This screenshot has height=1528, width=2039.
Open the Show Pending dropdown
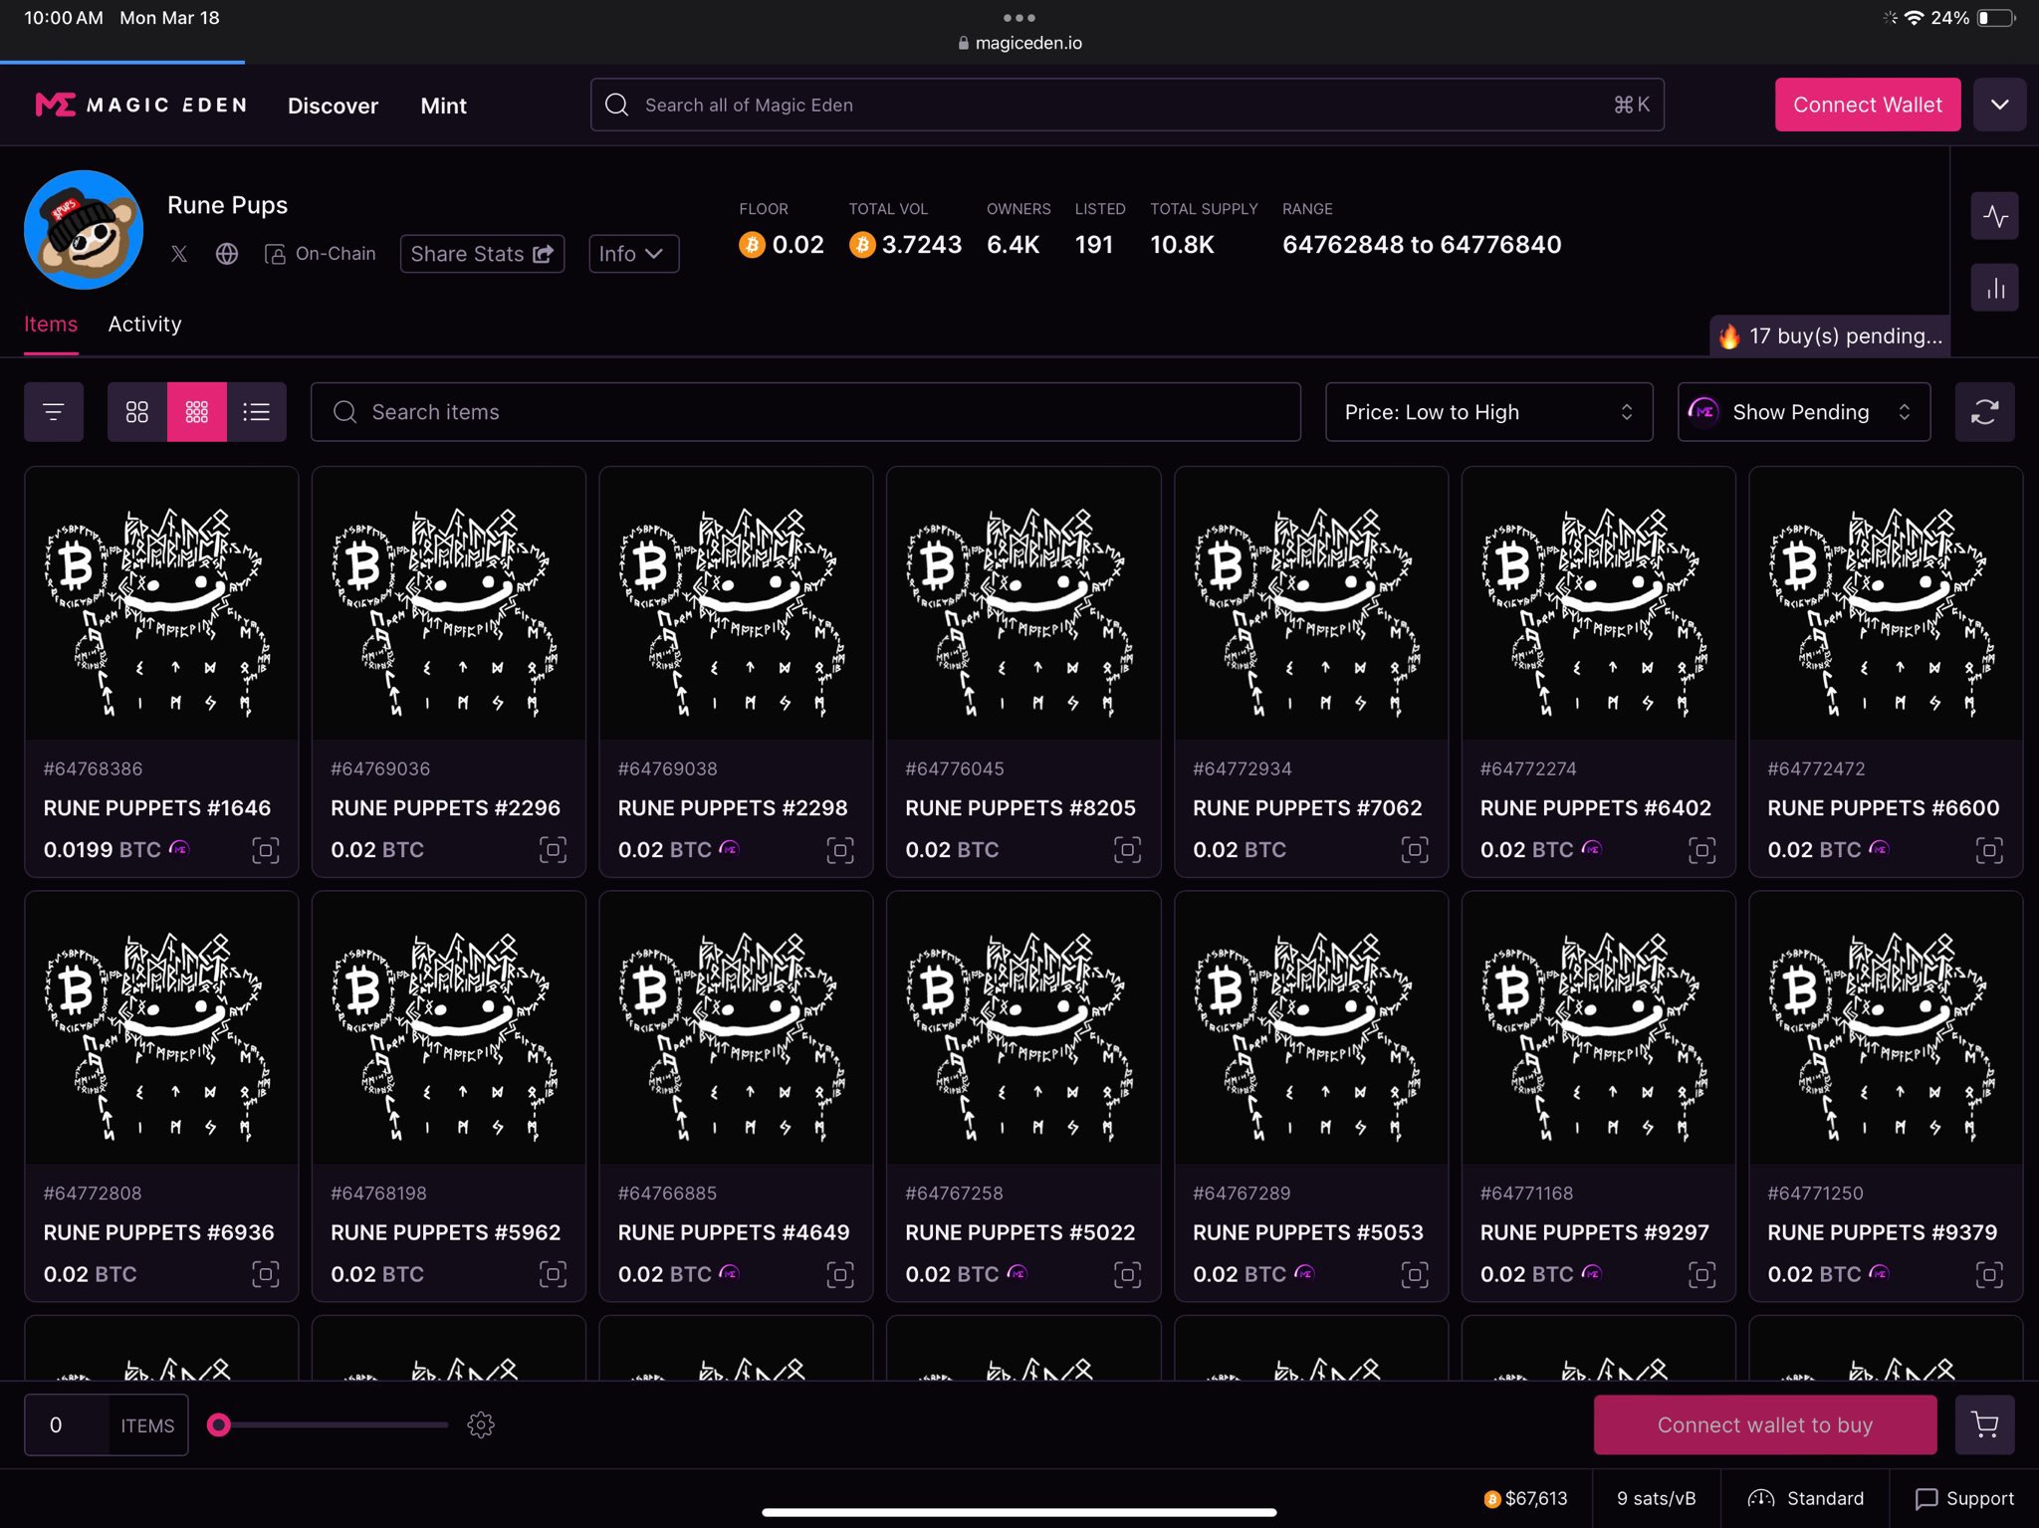1803,412
